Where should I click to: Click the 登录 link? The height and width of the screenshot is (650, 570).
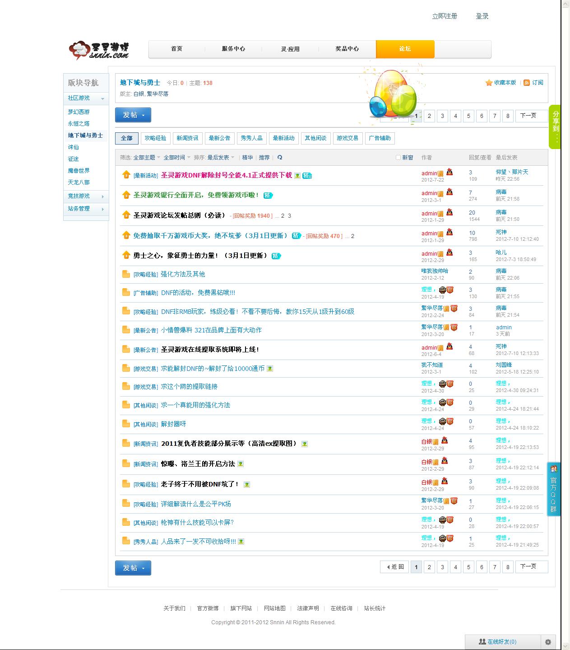tap(482, 16)
